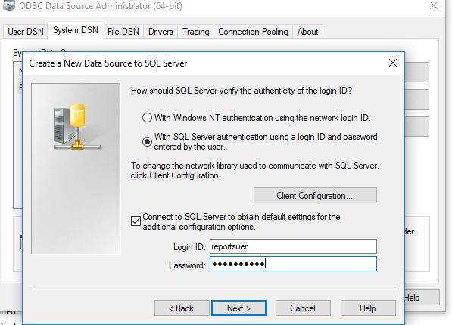
Task: Open Client Configuration dialog
Action: [x=315, y=196]
